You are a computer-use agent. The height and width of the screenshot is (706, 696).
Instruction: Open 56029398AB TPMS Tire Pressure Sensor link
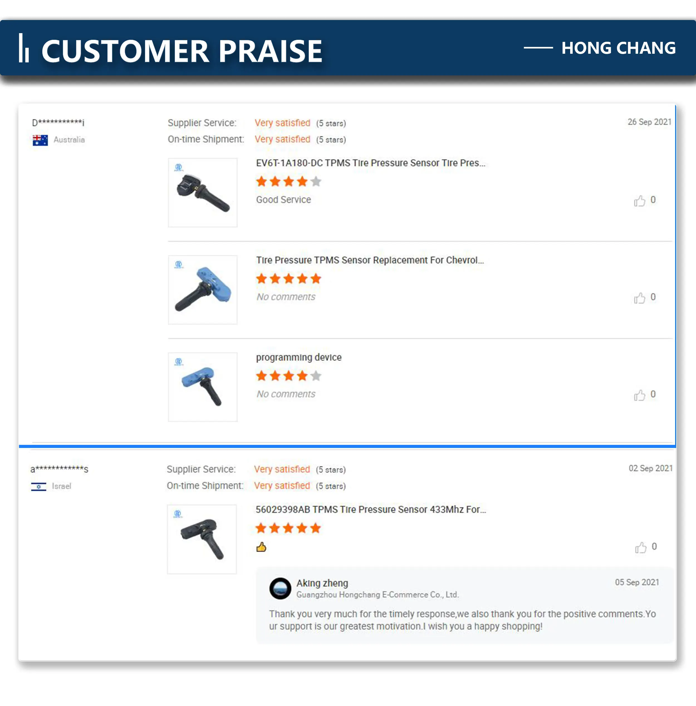[371, 509]
